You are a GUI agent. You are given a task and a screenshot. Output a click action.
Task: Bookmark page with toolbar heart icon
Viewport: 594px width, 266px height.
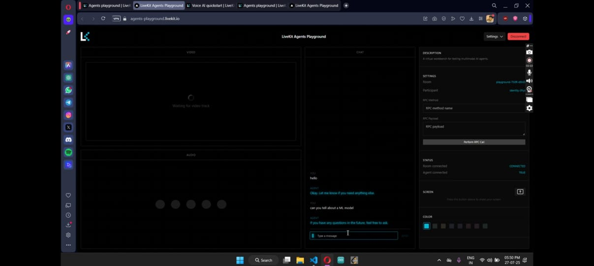462,19
